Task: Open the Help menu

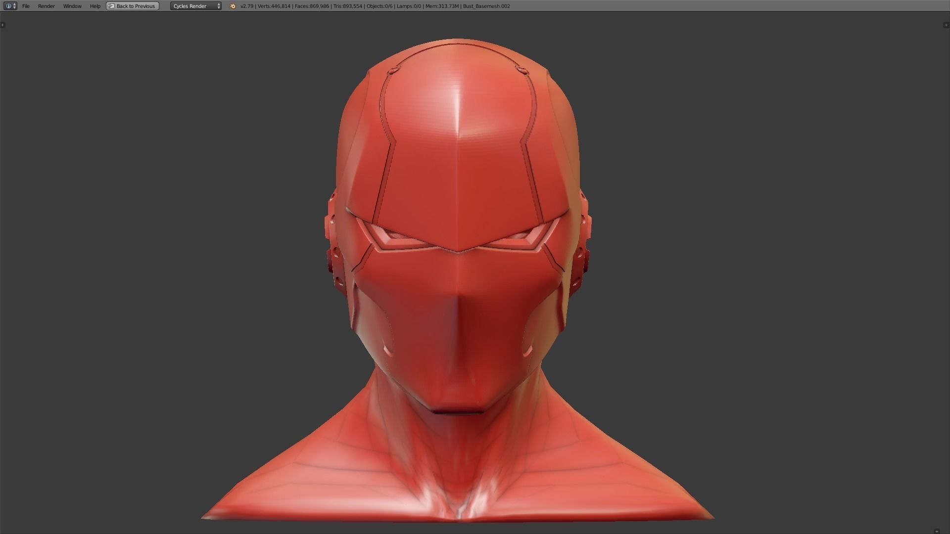Action: click(95, 6)
